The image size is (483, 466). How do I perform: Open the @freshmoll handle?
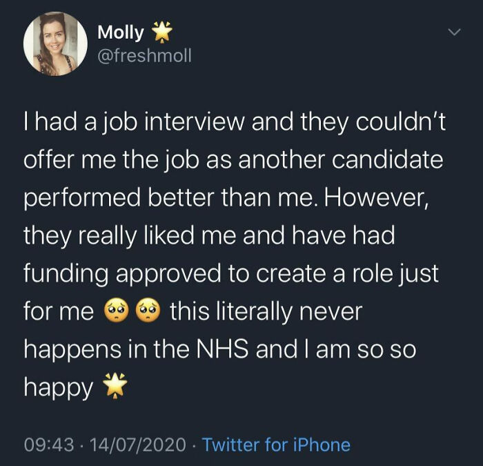144,55
